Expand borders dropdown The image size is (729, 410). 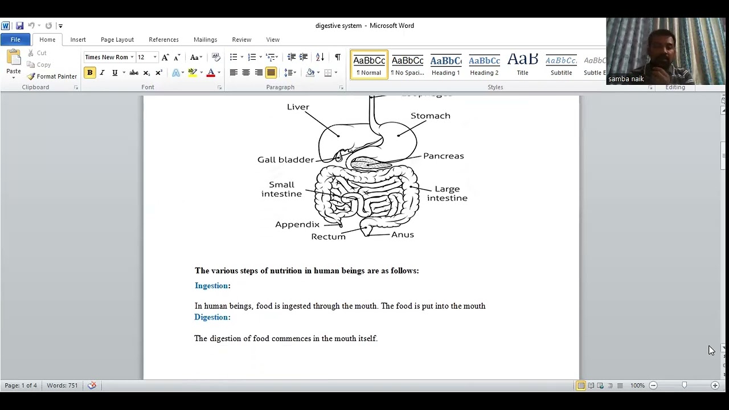335,72
